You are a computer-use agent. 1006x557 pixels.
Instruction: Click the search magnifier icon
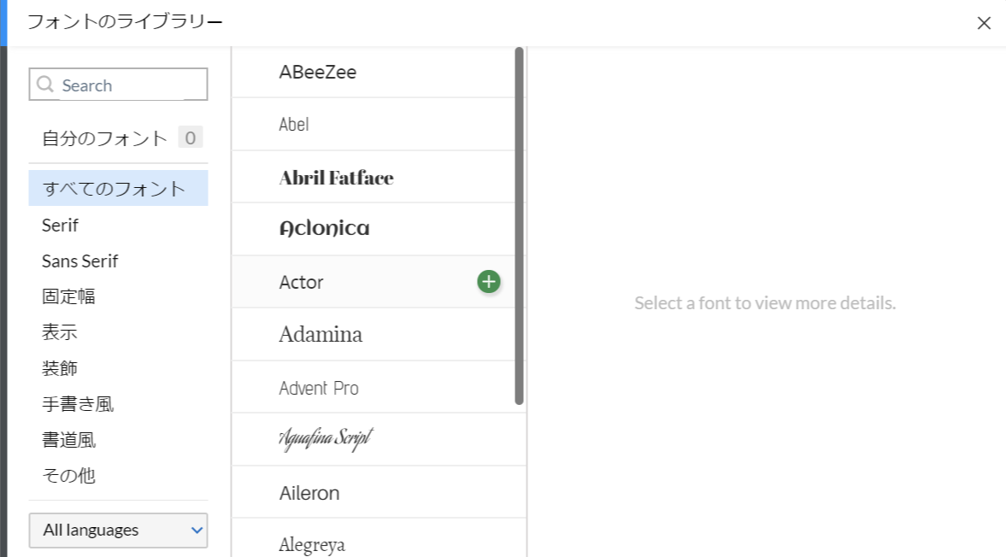(45, 85)
